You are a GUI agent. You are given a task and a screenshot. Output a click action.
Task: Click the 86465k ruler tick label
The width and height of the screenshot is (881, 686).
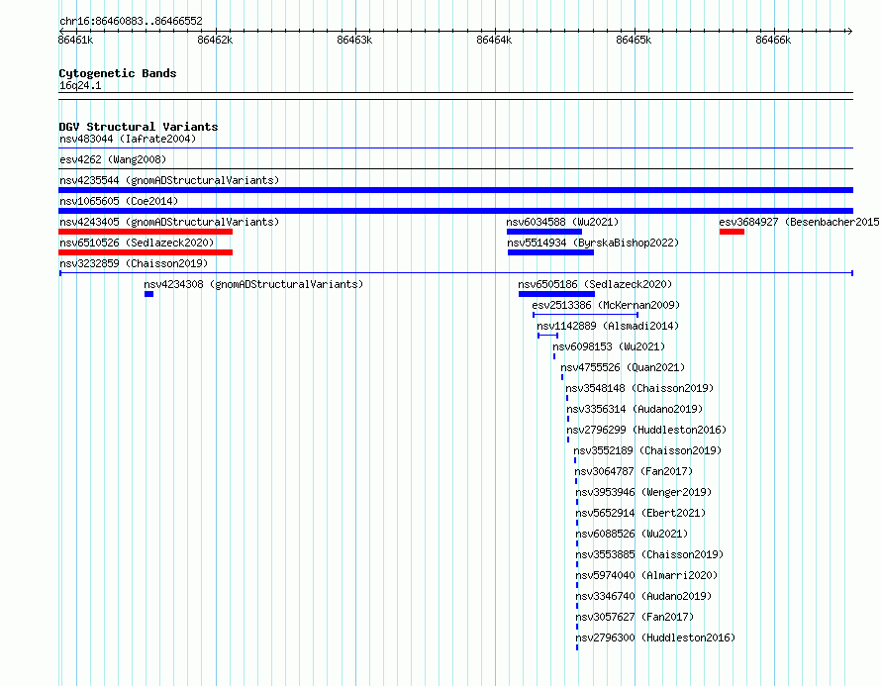point(634,40)
